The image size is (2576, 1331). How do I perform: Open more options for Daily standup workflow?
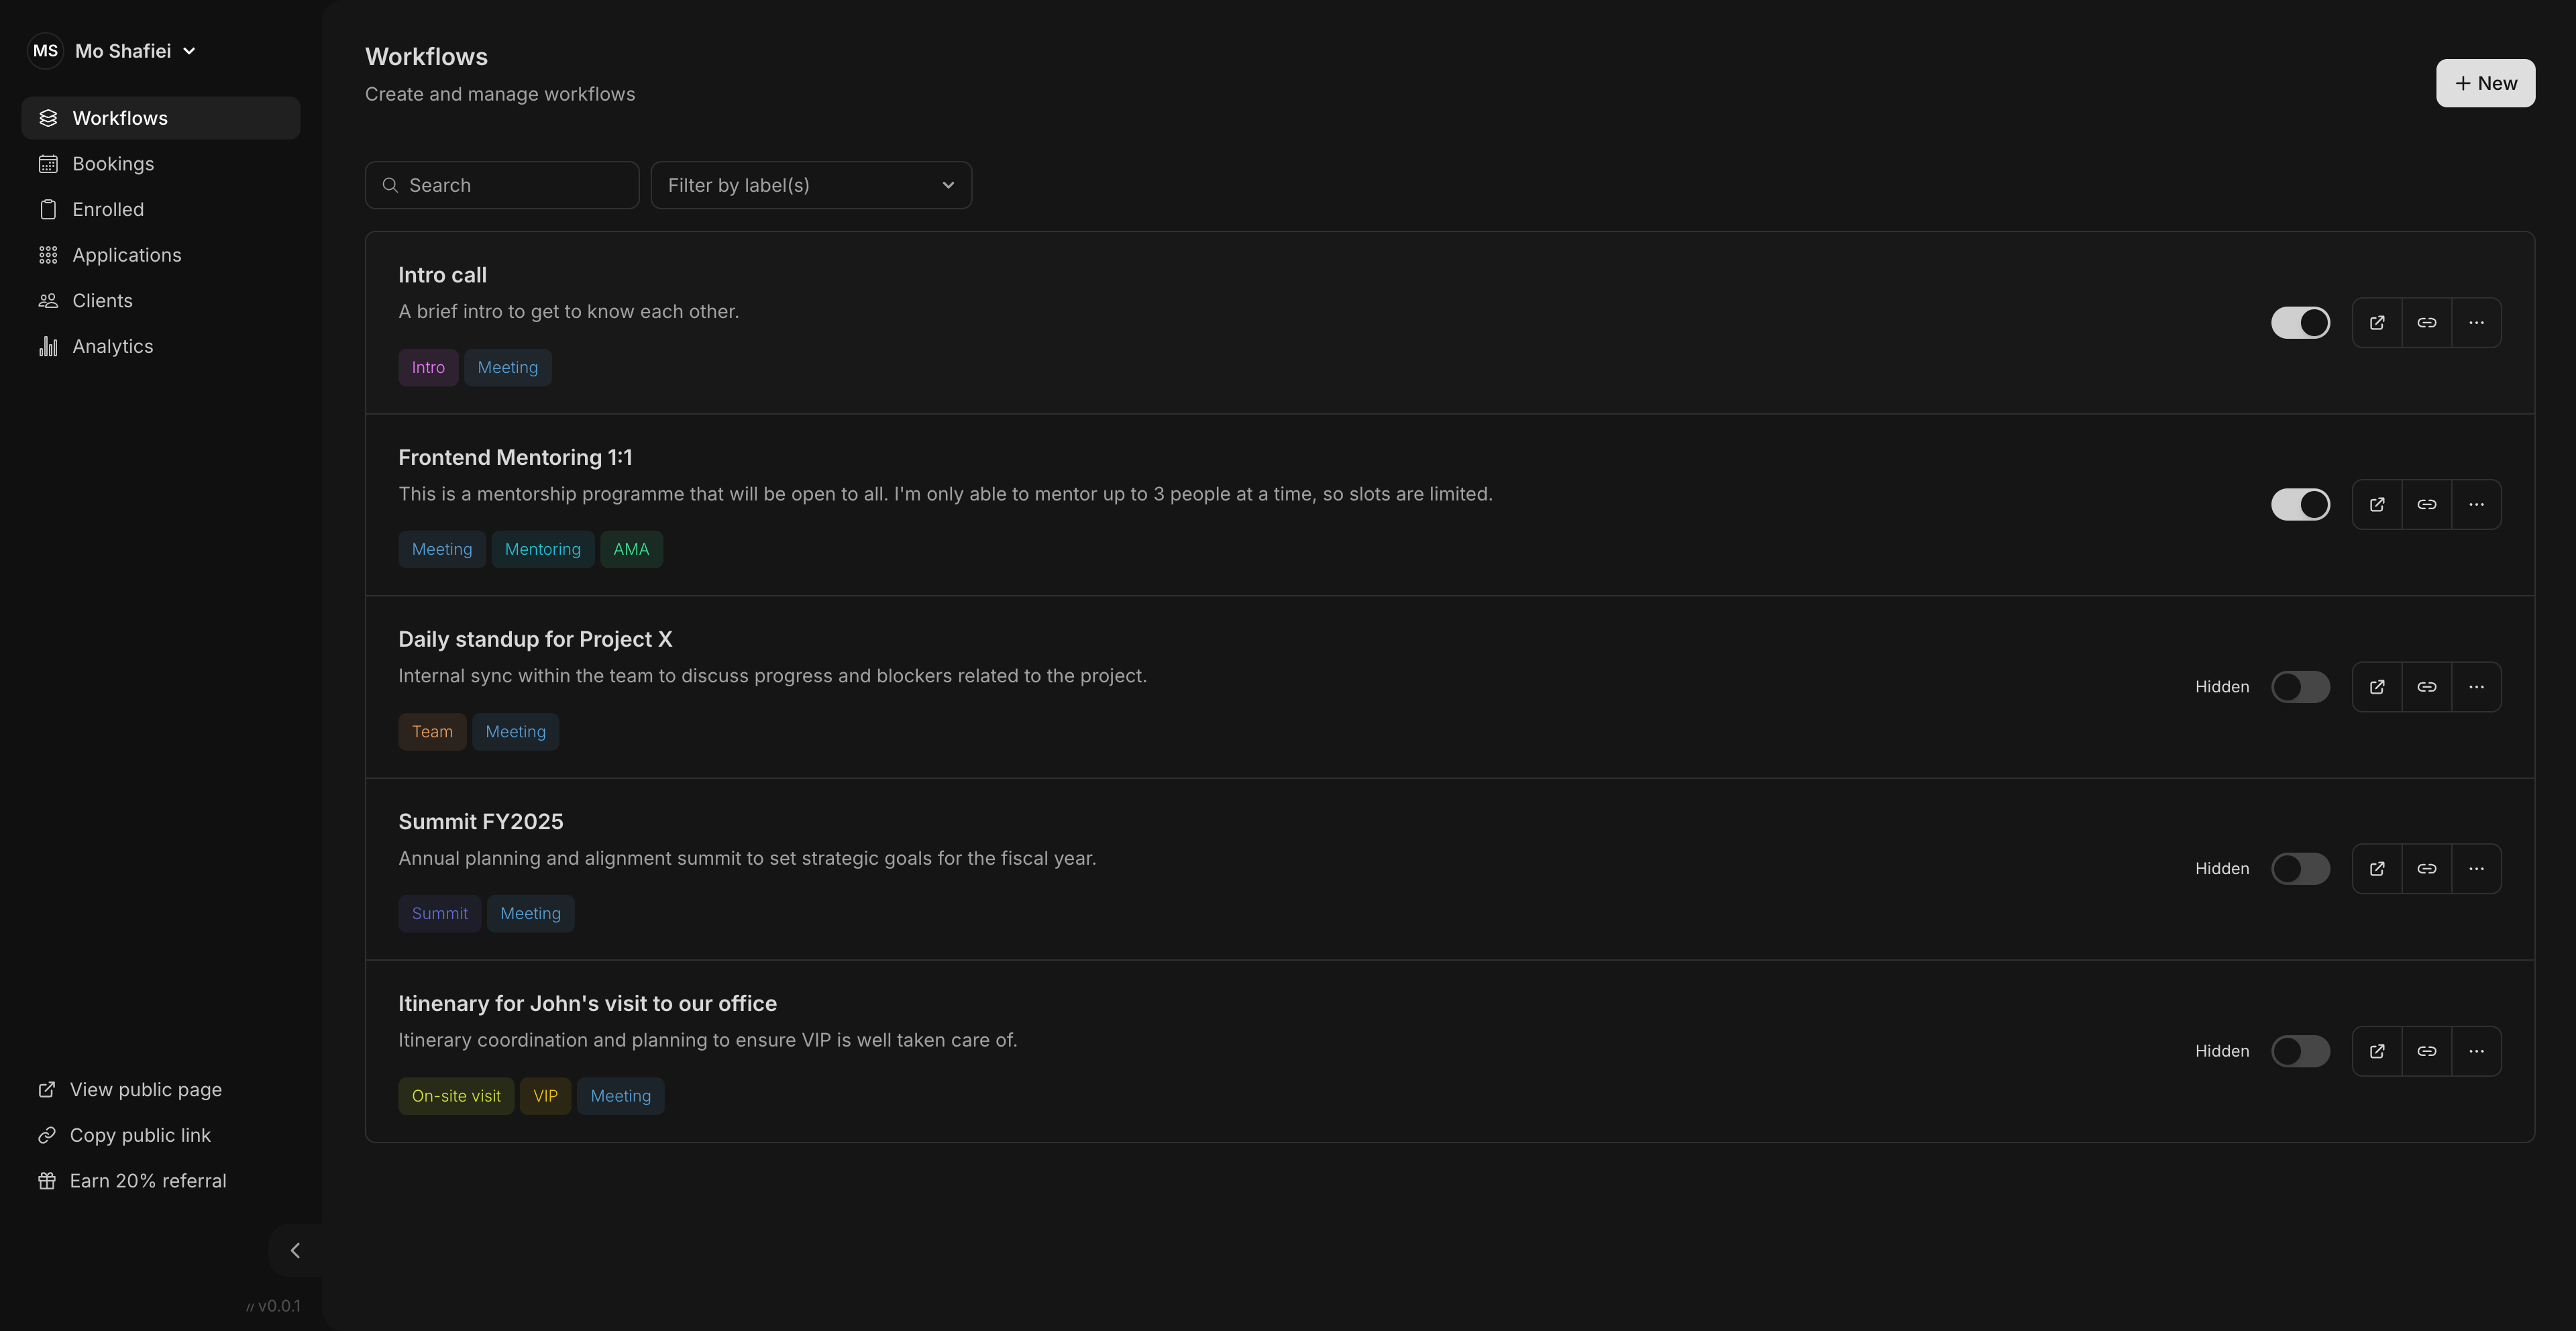point(2476,687)
